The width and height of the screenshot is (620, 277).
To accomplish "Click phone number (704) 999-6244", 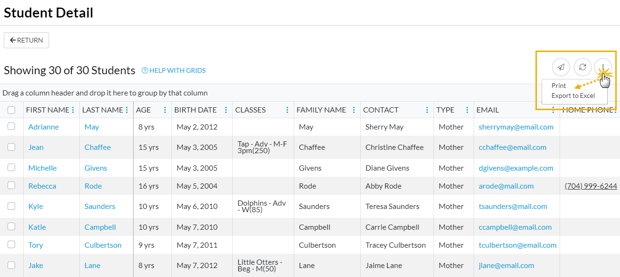I will pos(591,186).
